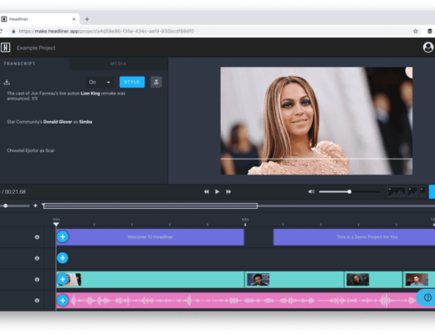The image size is (435, 334).
Task: Click the video preview canvas
Action: (316, 121)
